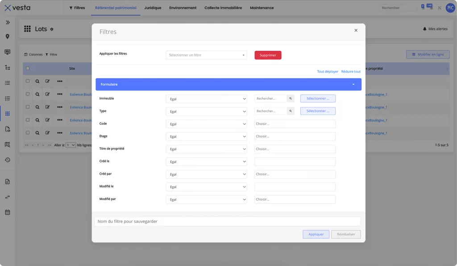Screen dimensions: 457x266
Task: Check the first Eolience Boulogne row checkbox
Action: click(x=28, y=94)
